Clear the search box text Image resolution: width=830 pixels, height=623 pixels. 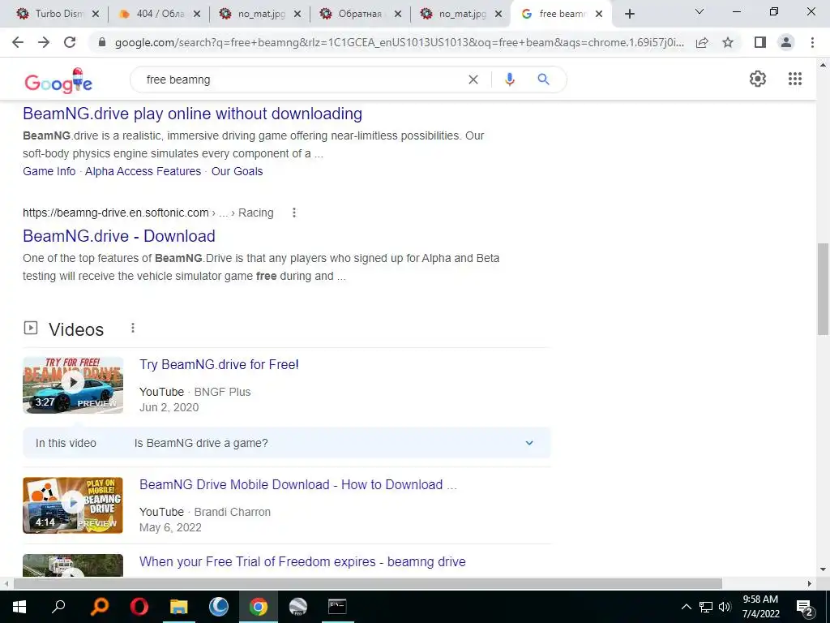[x=473, y=79]
